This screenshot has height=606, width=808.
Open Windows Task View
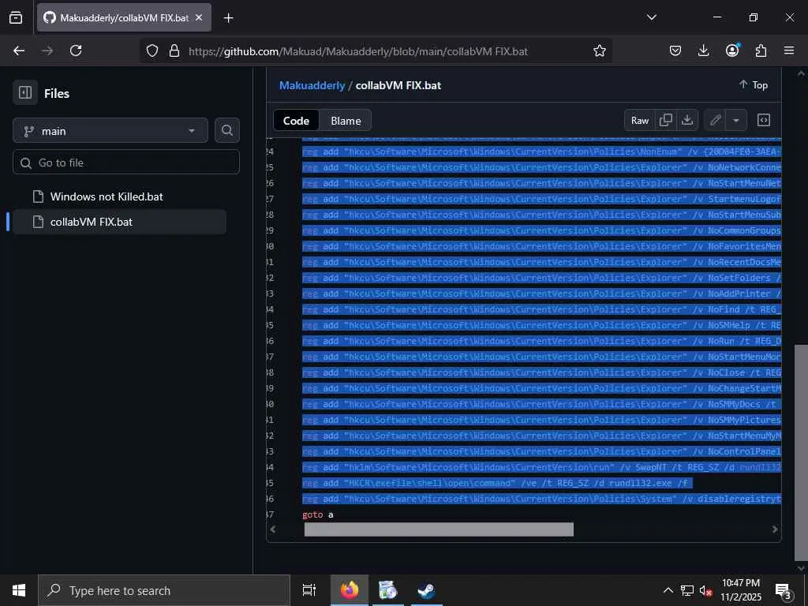(309, 590)
